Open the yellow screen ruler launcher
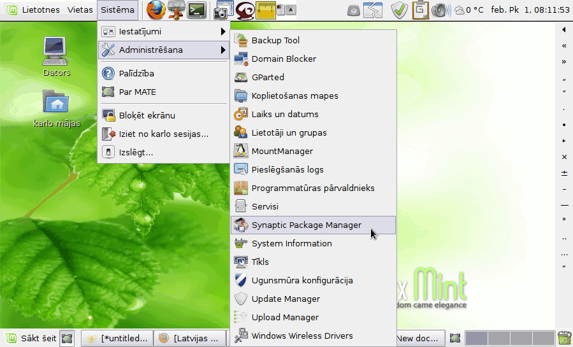Screen dimensions: 573x347 (266, 10)
